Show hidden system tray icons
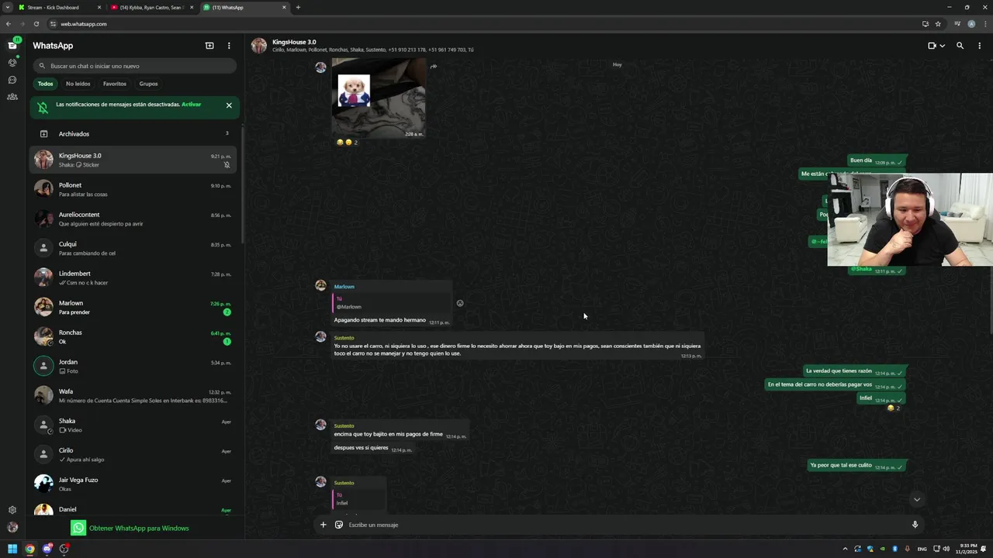993x558 pixels. click(x=845, y=549)
